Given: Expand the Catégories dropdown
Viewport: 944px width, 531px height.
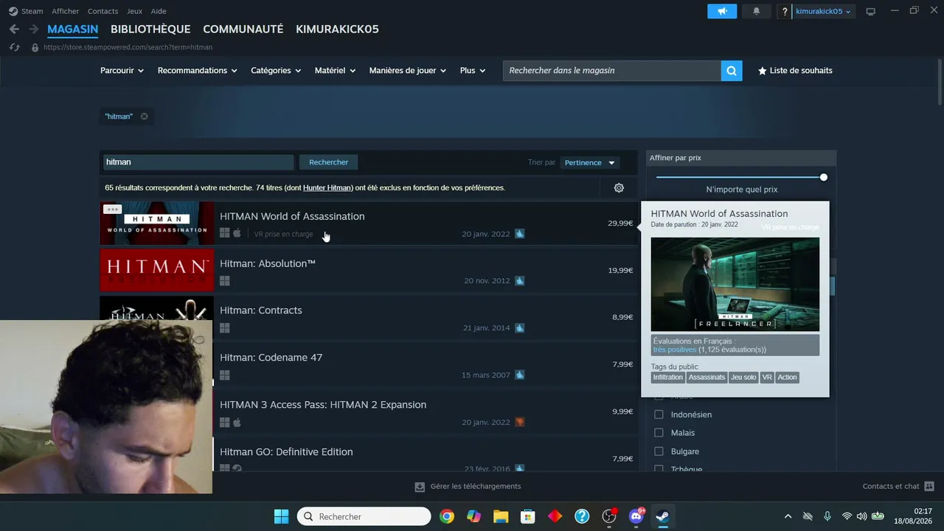Looking at the screenshot, I should coord(276,71).
